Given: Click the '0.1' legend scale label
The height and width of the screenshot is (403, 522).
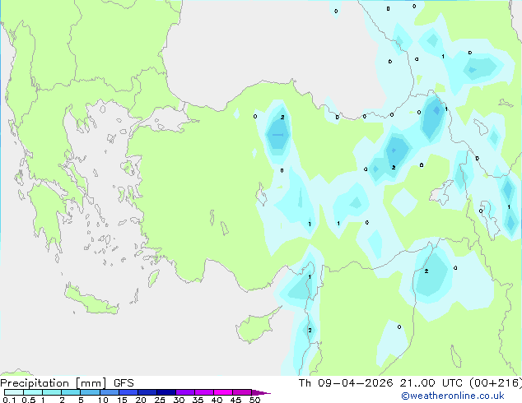Looking at the screenshot, I should [9, 400].
